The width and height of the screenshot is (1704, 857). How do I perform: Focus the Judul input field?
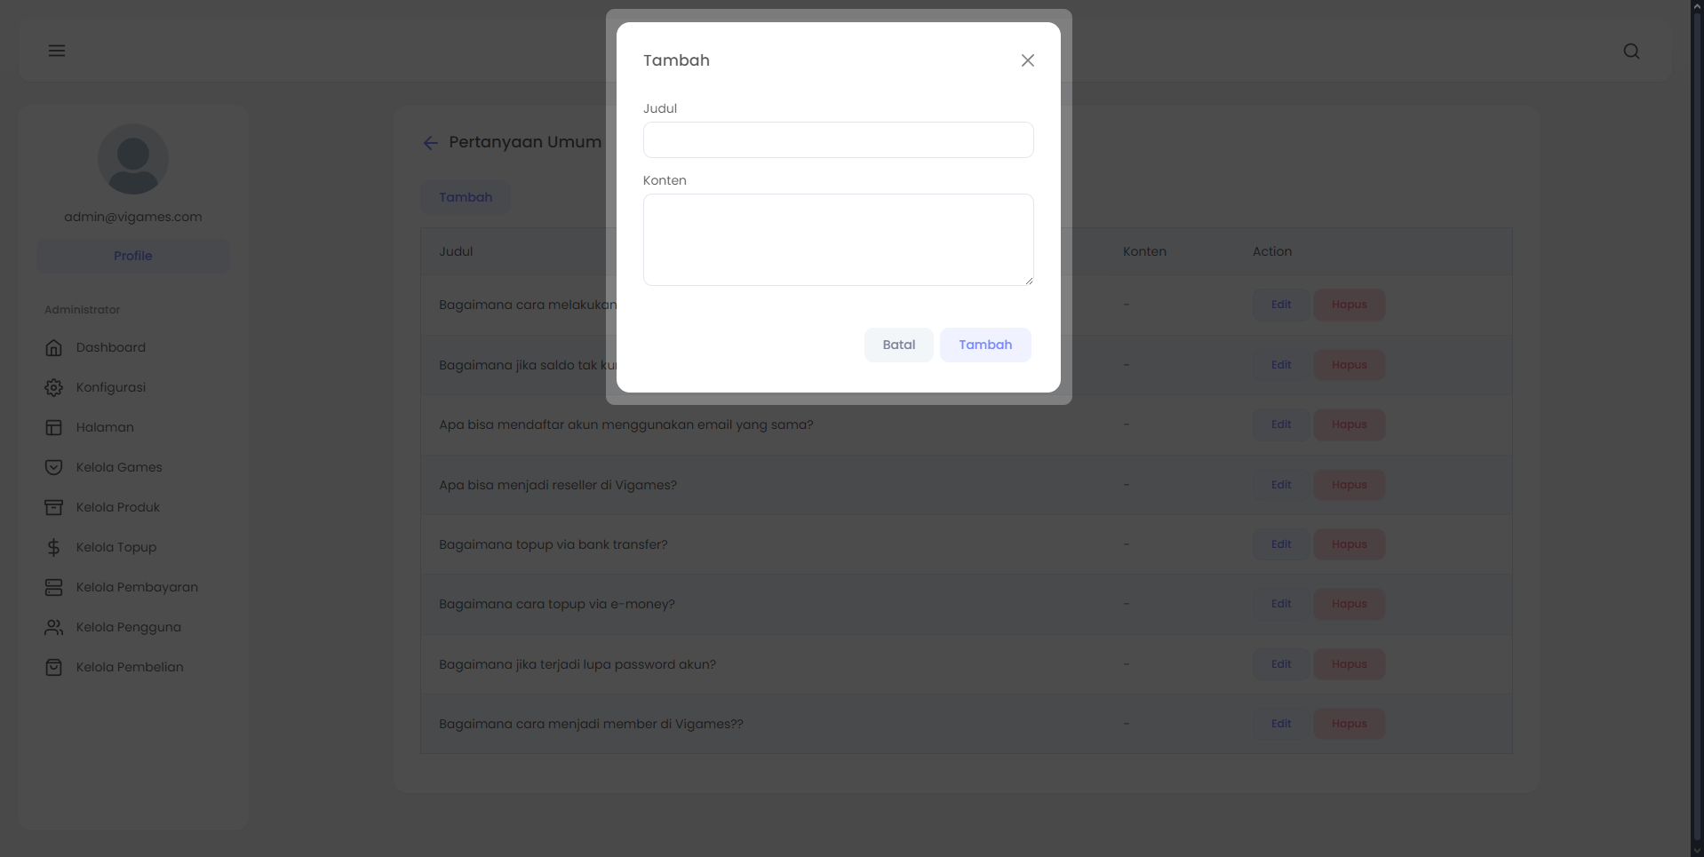point(838,139)
